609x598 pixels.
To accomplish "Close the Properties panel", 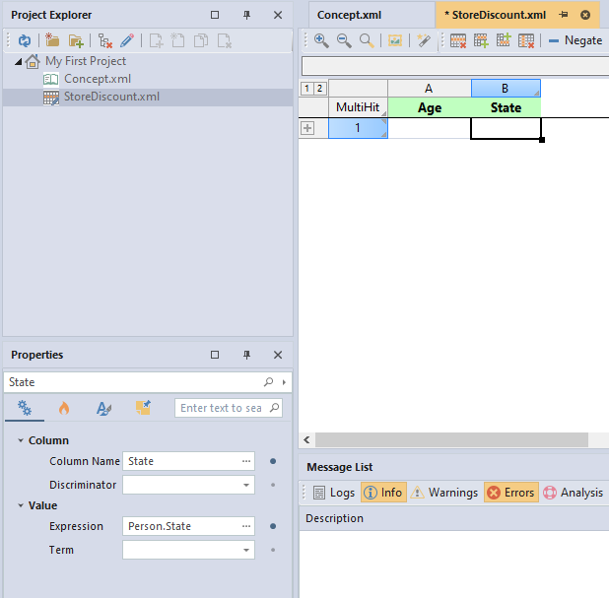I will pos(278,355).
